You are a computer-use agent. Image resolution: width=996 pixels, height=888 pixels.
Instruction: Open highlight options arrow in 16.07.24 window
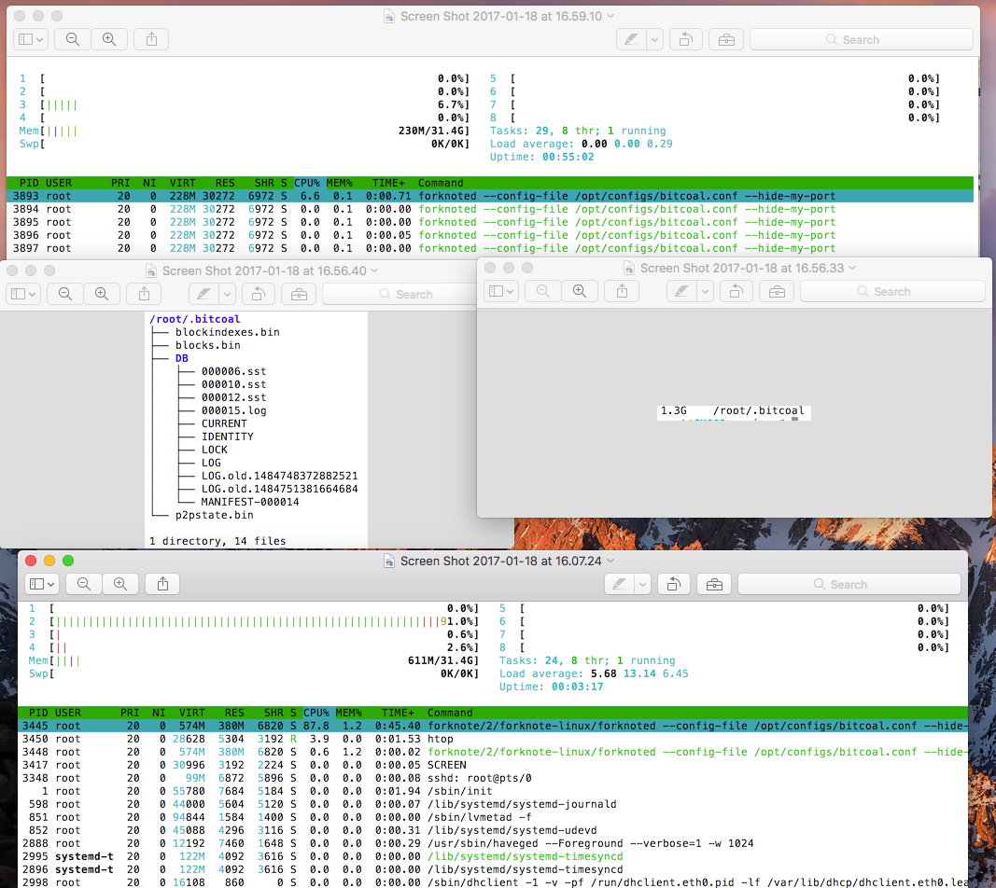click(x=643, y=584)
